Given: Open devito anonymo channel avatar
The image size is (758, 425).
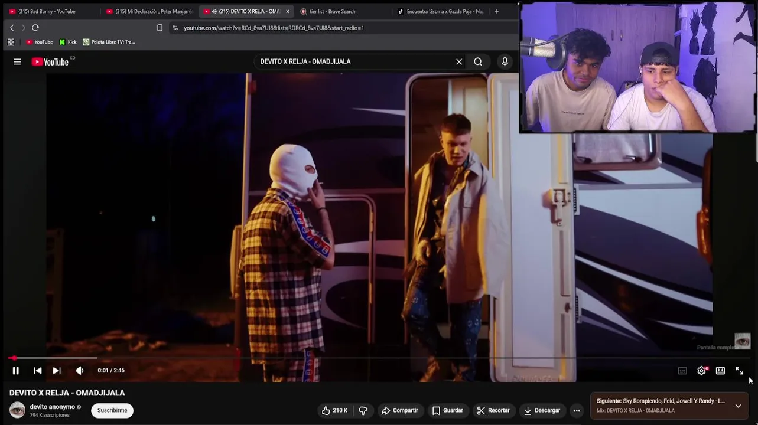Looking at the screenshot, I should point(17,410).
